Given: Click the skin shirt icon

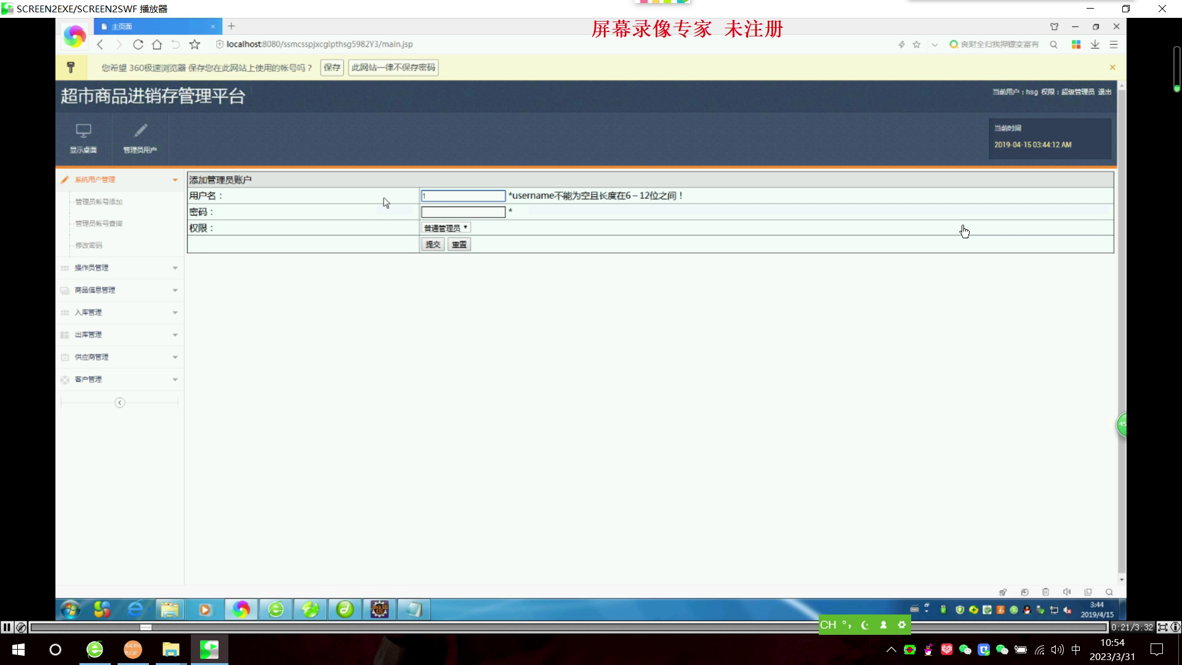Looking at the screenshot, I should 1054,26.
